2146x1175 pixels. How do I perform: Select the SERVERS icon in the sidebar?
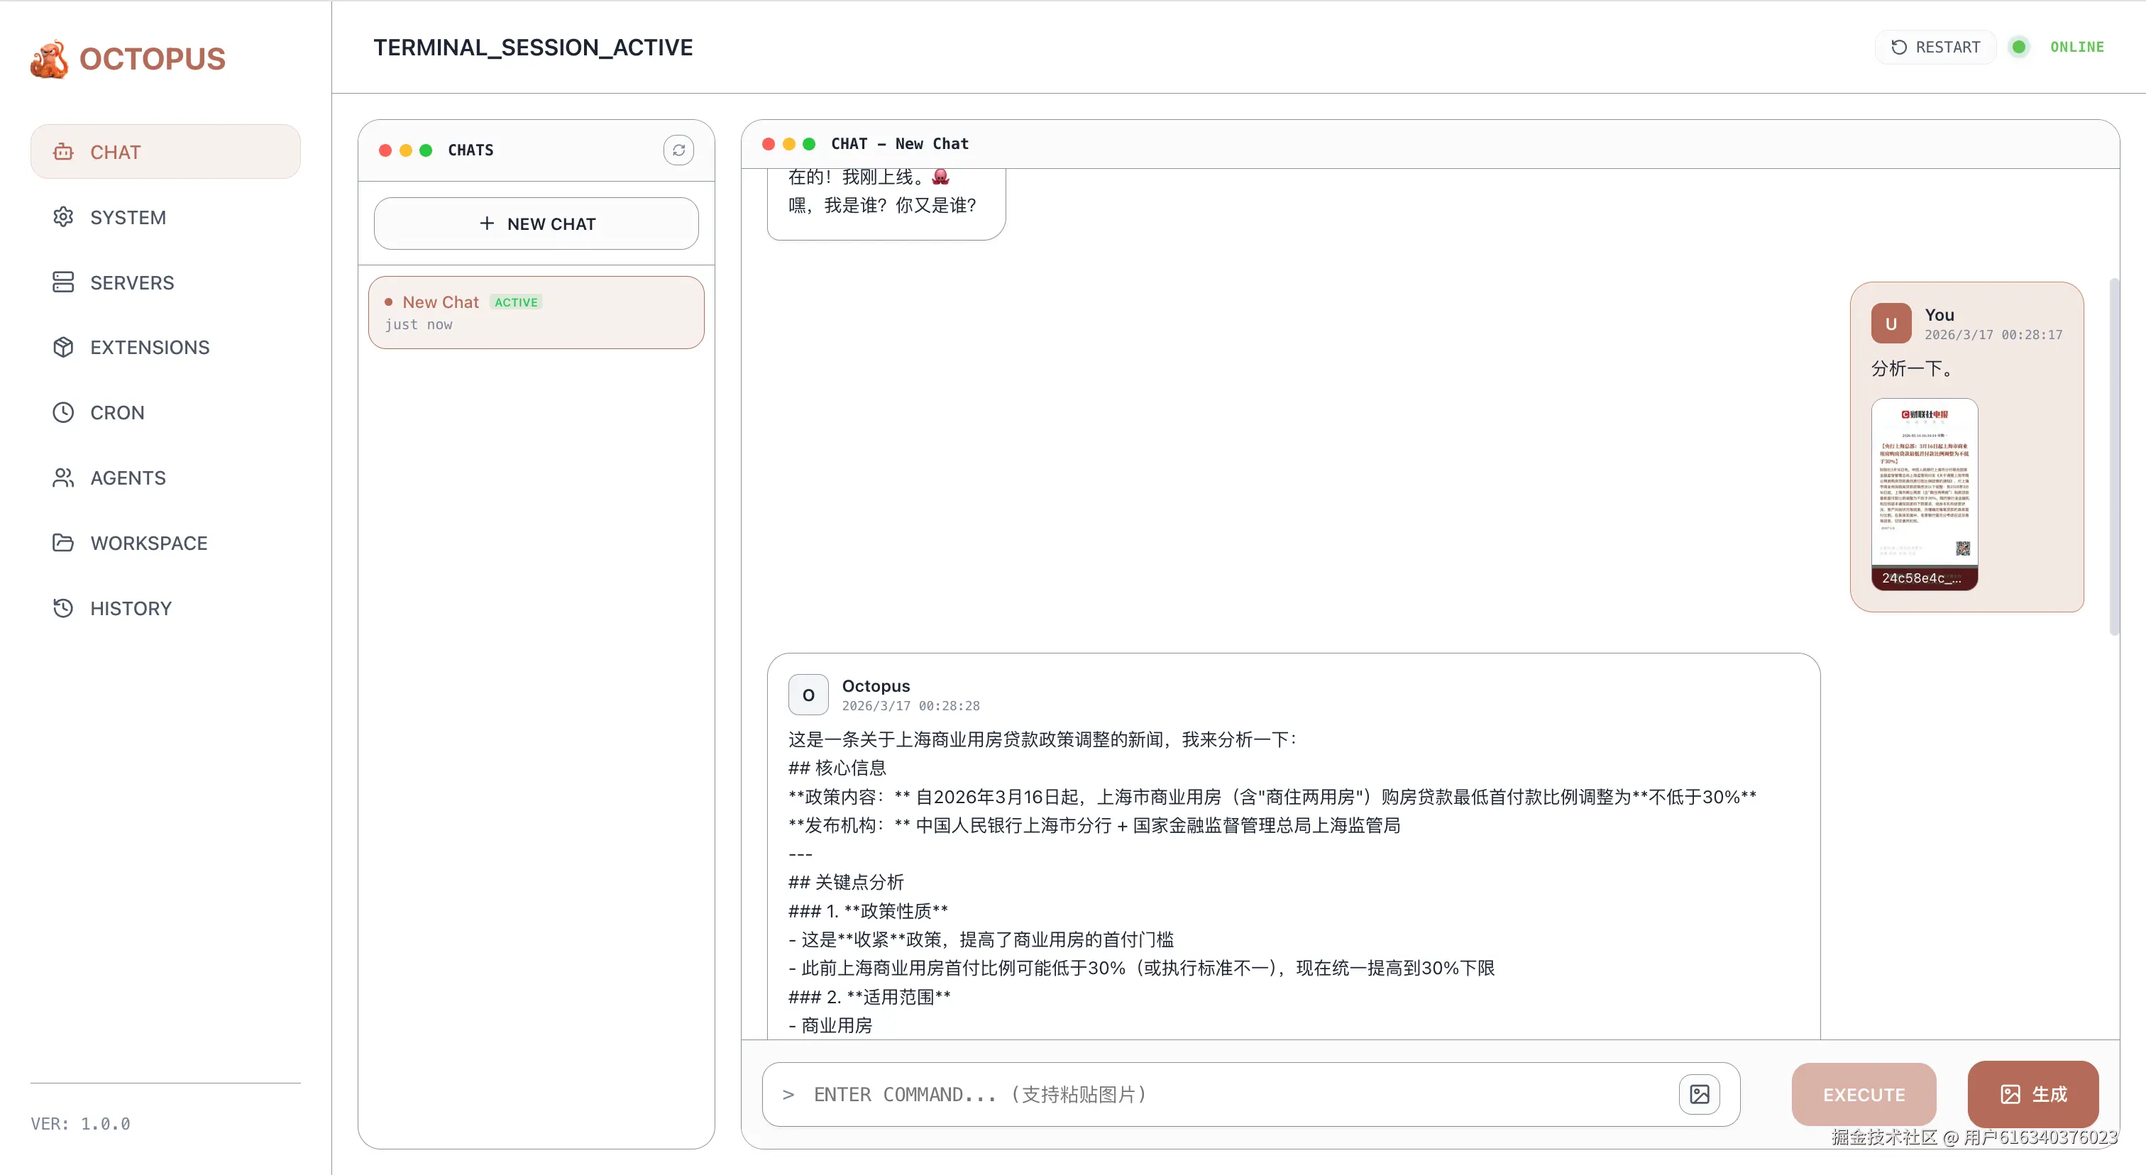point(63,282)
